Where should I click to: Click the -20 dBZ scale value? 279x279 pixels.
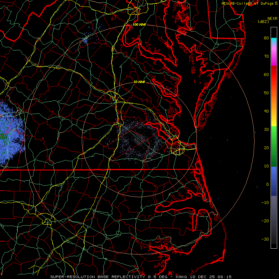click(265, 221)
